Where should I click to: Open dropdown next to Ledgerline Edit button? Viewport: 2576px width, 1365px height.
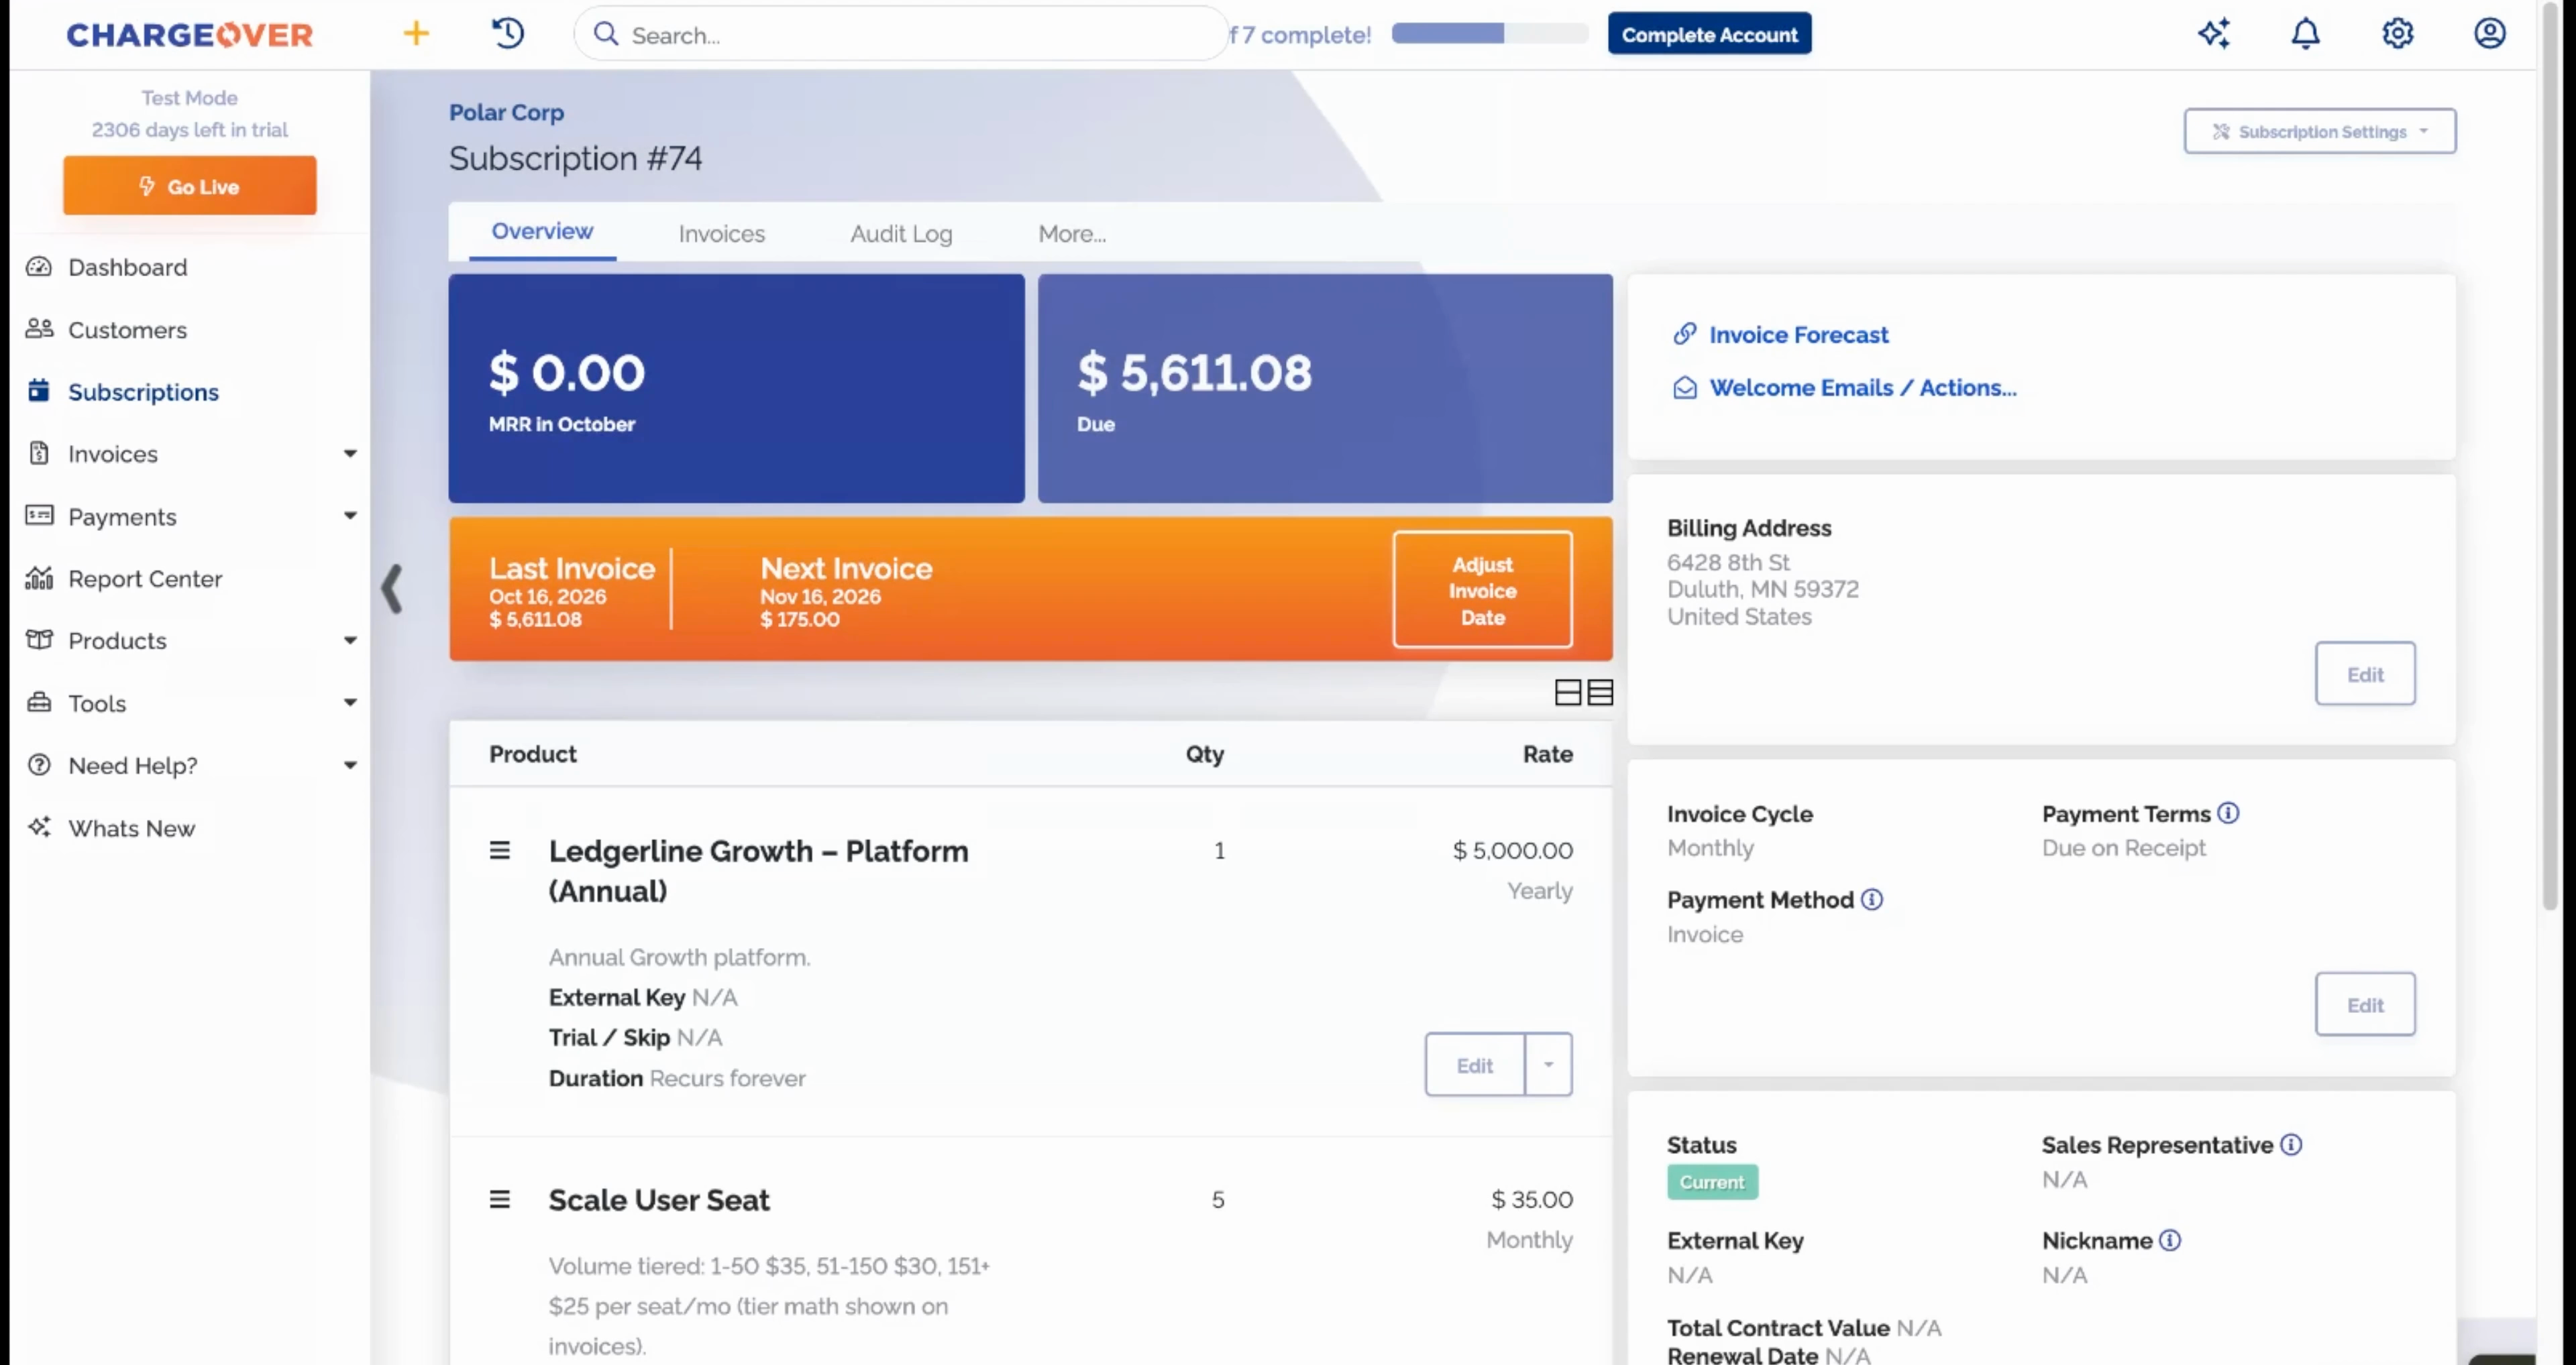coord(1548,1064)
